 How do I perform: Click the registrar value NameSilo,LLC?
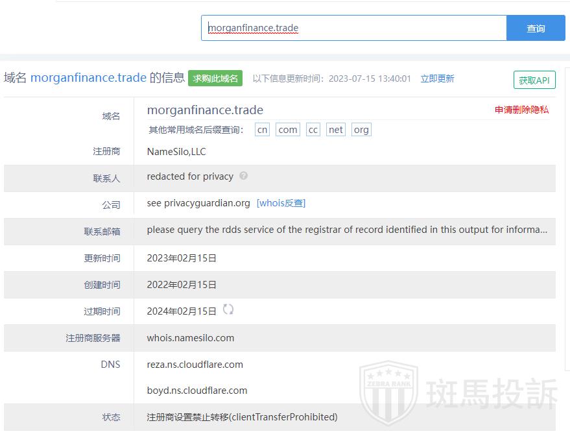coord(176,151)
